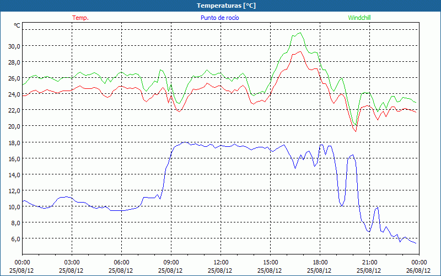Click the 26,0 y-axis value
The height and width of the screenshot is (276, 441).
point(14,78)
